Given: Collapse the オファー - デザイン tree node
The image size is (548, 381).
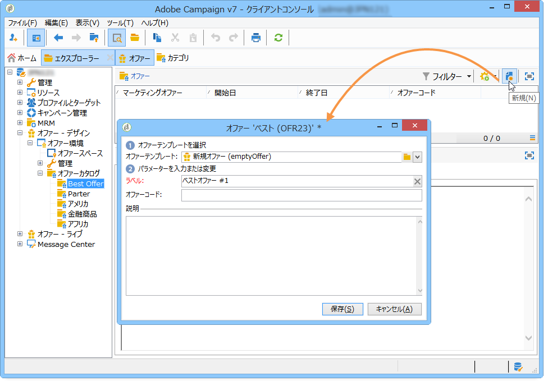Looking at the screenshot, I should 20,133.
